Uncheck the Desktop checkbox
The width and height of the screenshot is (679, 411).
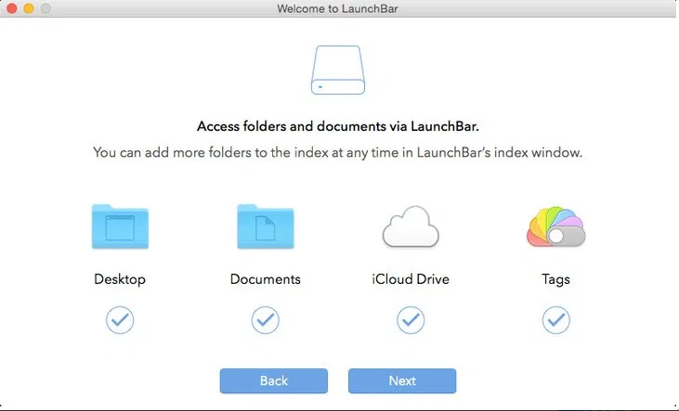(120, 320)
